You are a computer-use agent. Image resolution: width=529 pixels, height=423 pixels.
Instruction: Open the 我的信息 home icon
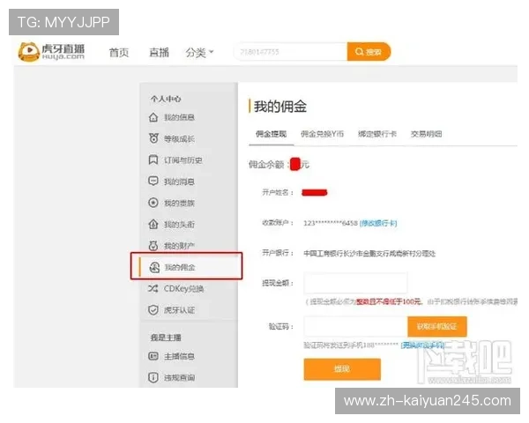(x=153, y=117)
